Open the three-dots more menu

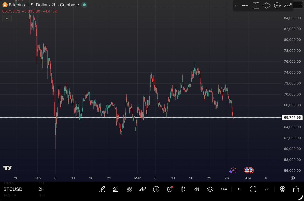pyautogui.click(x=224, y=189)
